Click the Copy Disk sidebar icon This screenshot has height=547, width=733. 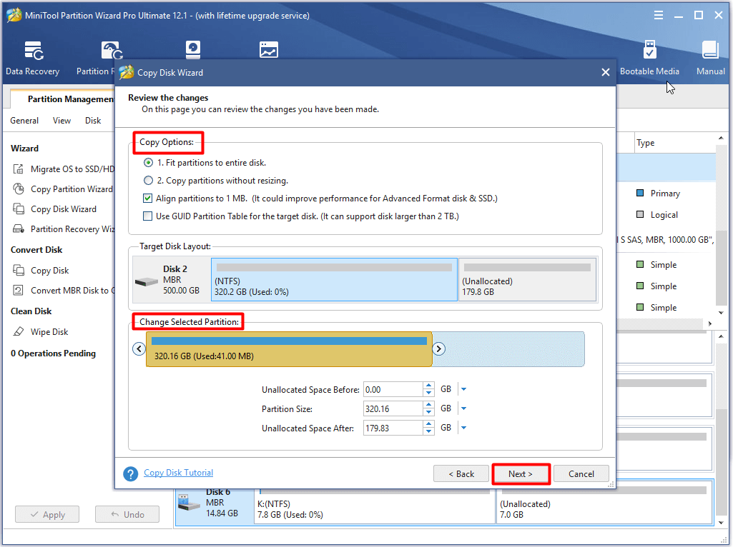tap(18, 270)
